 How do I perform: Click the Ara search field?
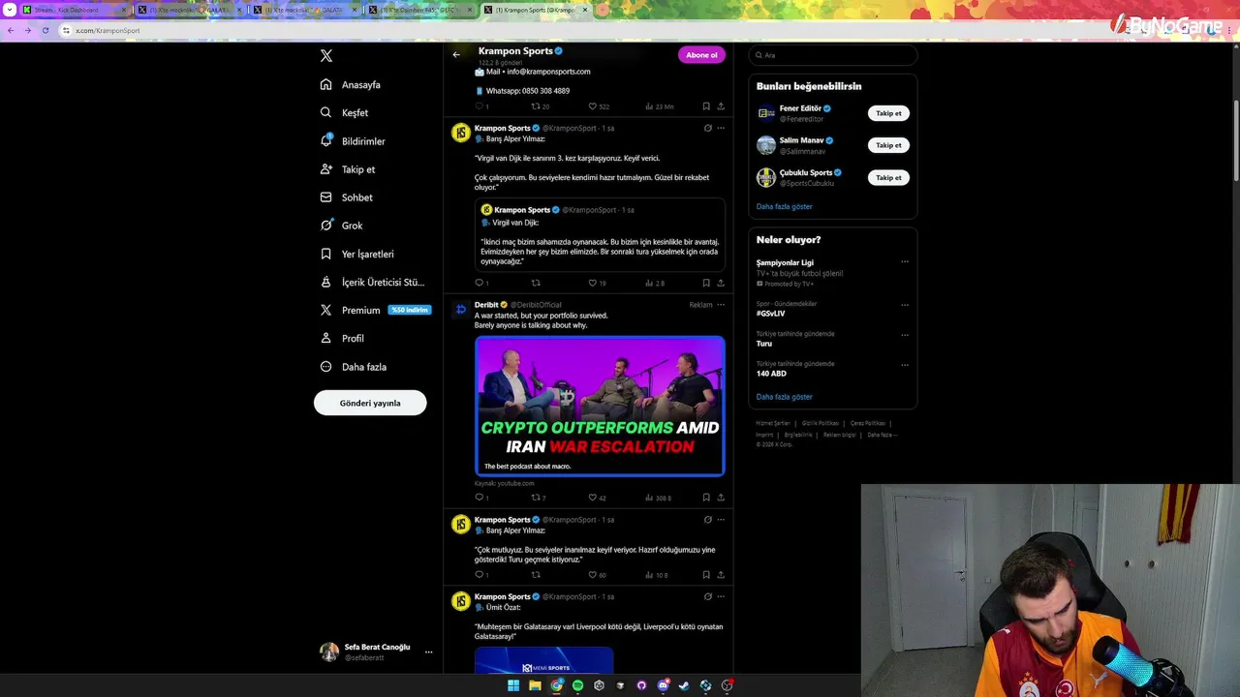[833, 55]
